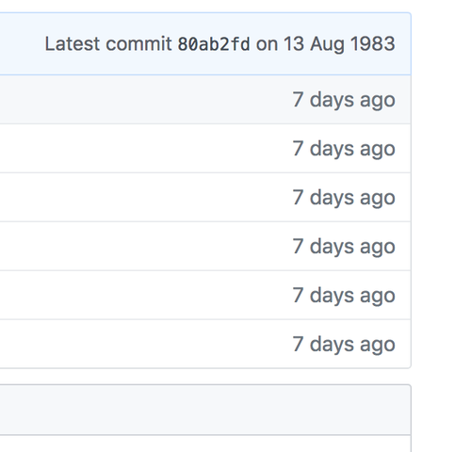The image size is (471, 452).
Task: Click fifth row's "7 days ago" timestamp
Action: [x=344, y=296]
